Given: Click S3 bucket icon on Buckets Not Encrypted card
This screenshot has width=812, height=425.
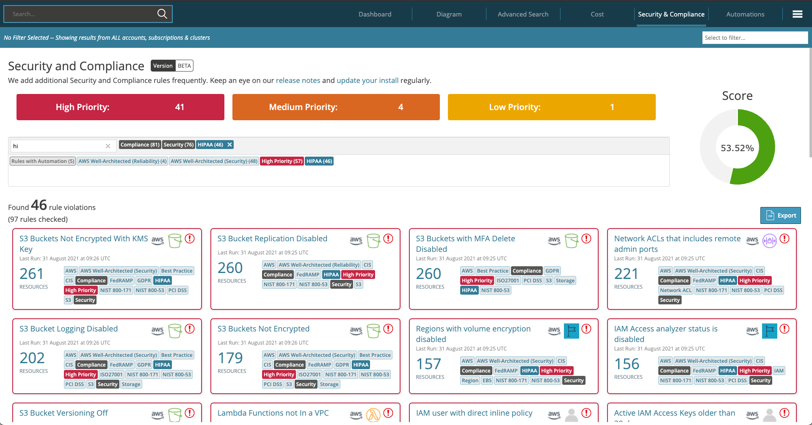Looking at the screenshot, I should [373, 331].
